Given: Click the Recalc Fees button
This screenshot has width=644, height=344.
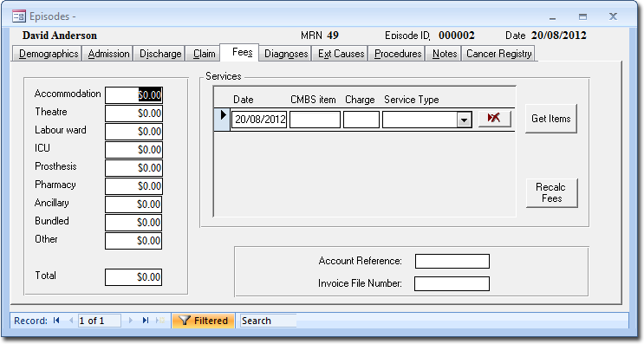Looking at the screenshot, I should [x=551, y=193].
